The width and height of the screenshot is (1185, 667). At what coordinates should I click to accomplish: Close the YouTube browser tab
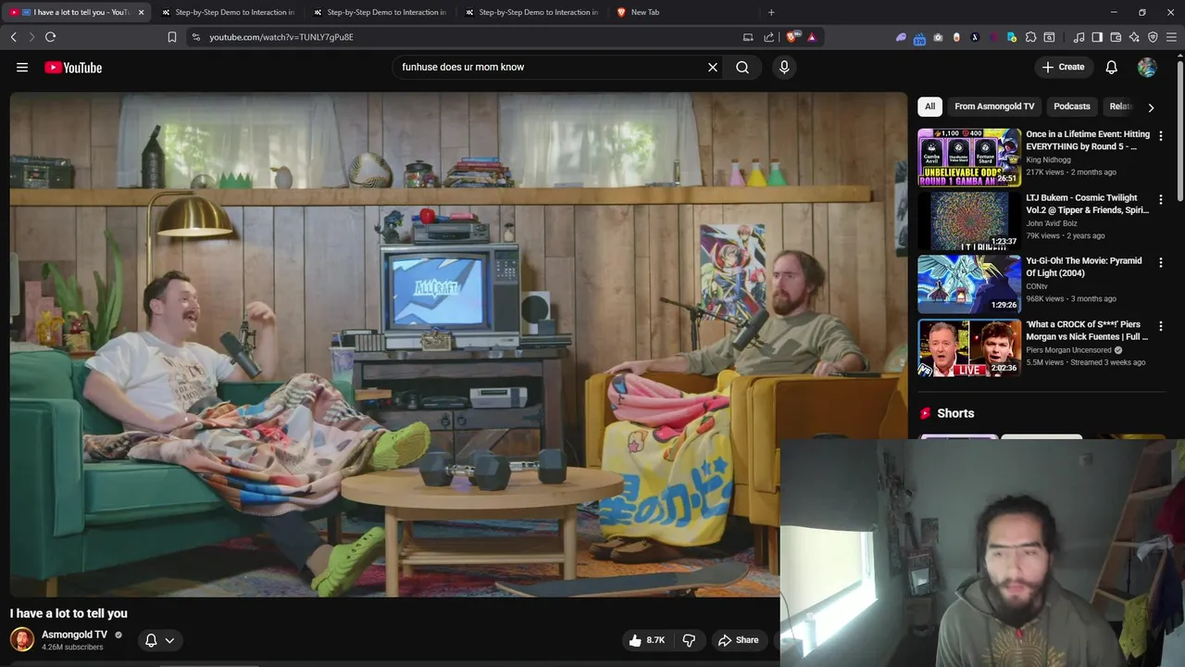click(141, 12)
